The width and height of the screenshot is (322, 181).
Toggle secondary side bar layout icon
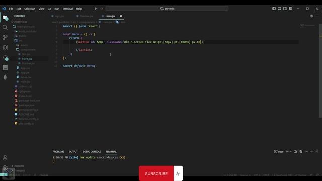pyautogui.click(x=285, y=9)
